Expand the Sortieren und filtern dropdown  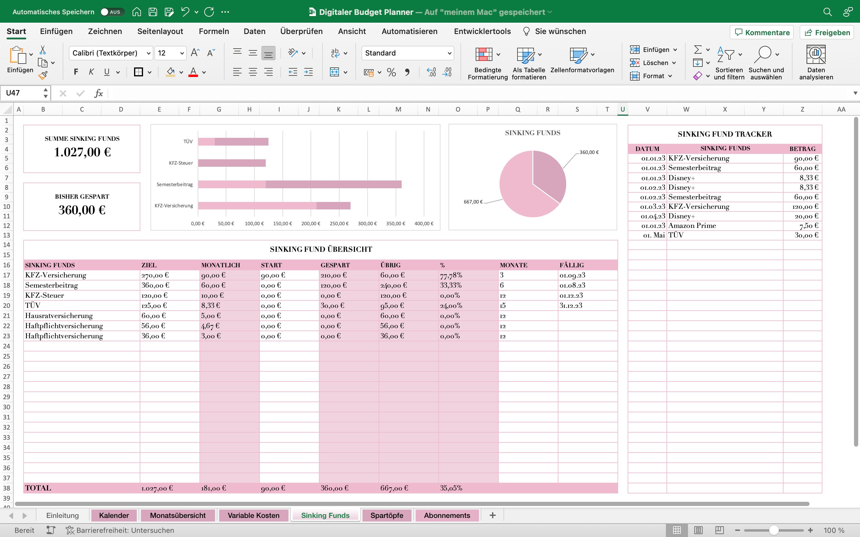[x=740, y=55]
